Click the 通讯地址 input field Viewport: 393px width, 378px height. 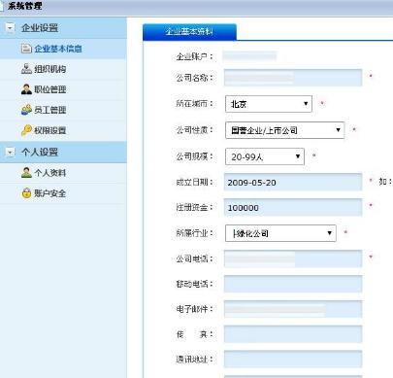(x=293, y=360)
